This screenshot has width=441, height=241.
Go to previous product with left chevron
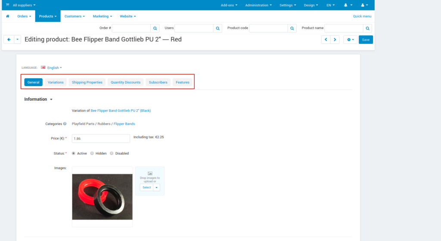tap(326, 40)
